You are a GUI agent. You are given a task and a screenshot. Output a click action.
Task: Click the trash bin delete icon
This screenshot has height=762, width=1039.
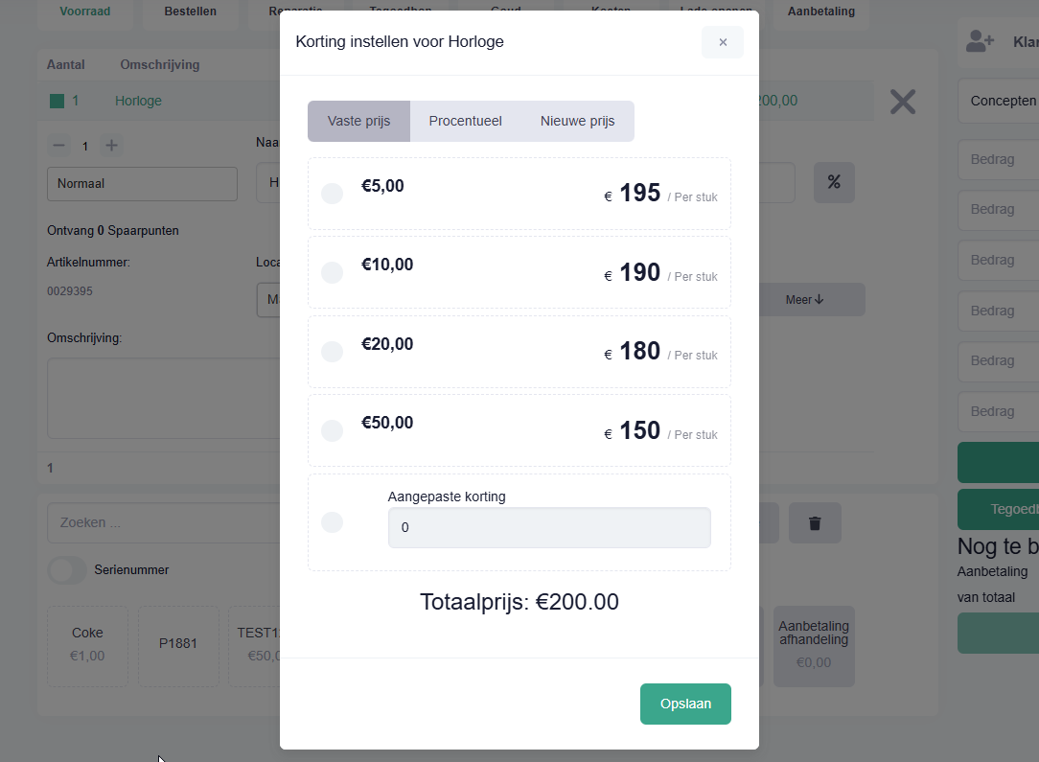pyautogui.click(x=815, y=522)
